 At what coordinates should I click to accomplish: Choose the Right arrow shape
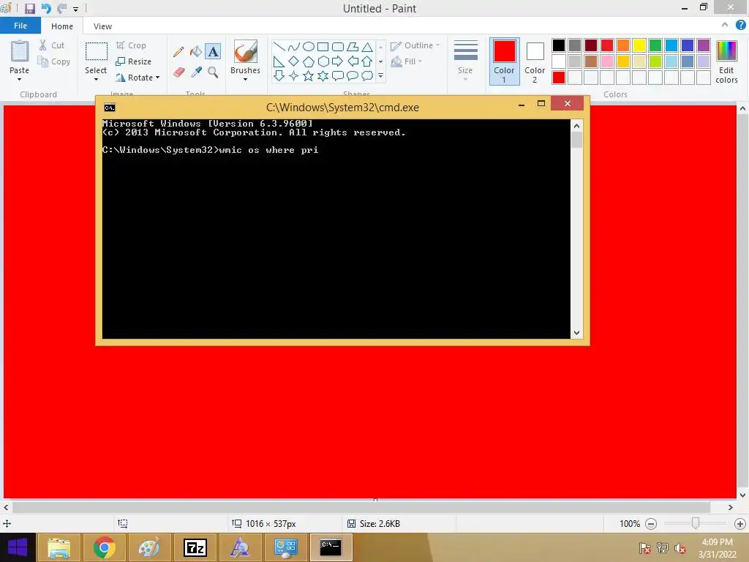pos(338,61)
